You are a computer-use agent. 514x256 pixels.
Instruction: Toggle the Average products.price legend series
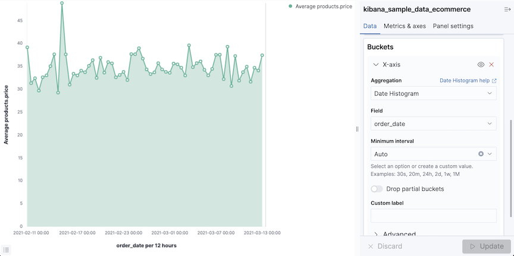tap(324, 7)
